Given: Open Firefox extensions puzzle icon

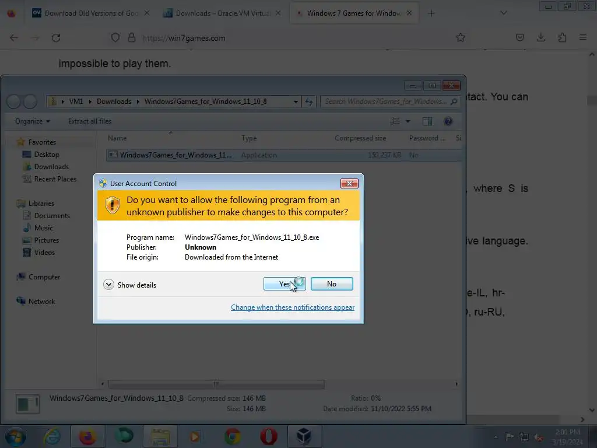Looking at the screenshot, I should pyautogui.click(x=562, y=37).
